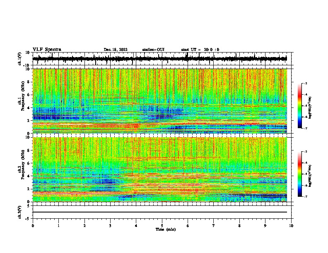Select the date text "Dec. 18, 2022"
The width and height of the screenshot is (328, 253).
116,50
